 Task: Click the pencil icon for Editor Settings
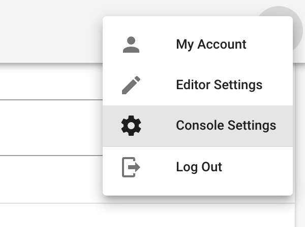coord(131,85)
